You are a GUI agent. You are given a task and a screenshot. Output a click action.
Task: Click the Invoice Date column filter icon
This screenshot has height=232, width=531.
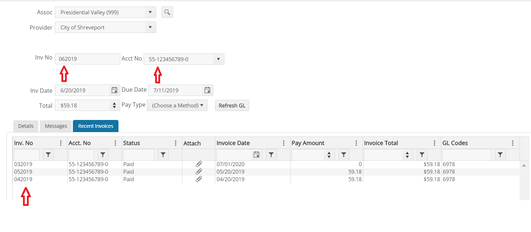tap(271, 155)
